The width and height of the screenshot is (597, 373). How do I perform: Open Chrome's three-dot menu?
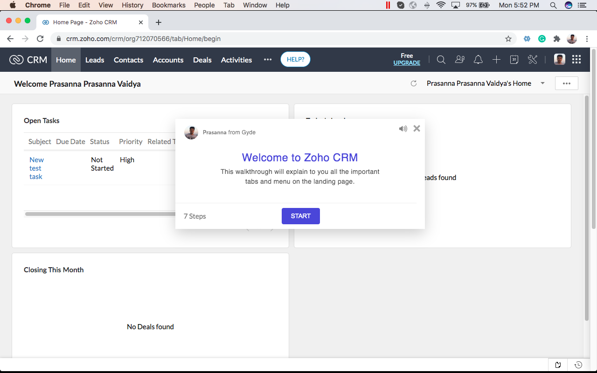click(587, 39)
